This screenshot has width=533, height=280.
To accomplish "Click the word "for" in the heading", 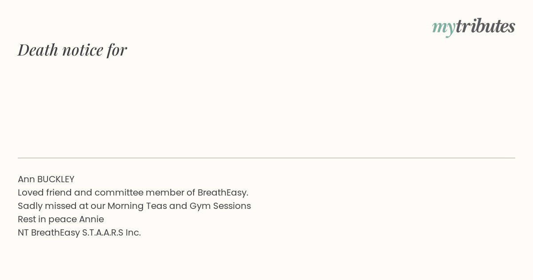I will click(x=117, y=50).
